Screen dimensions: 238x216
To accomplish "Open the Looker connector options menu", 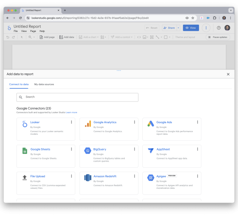I will 71,122.
